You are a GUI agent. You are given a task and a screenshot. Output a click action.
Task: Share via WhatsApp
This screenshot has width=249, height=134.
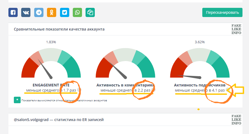(77, 12)
